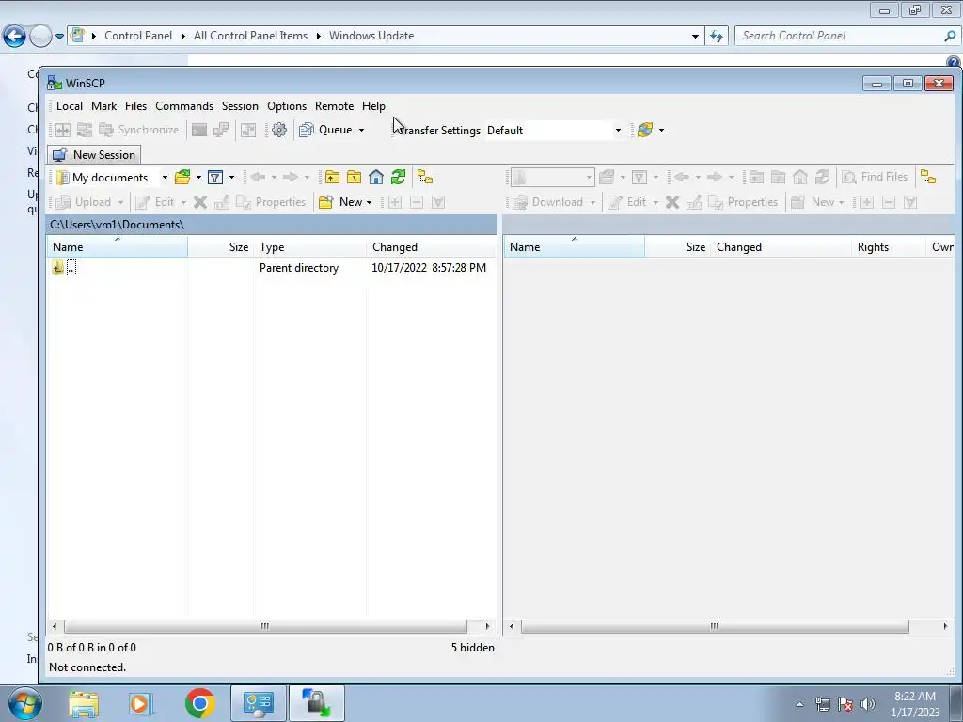Screen dimensions: 963x722
Task: Open the Session menu
Action: [x=240, y=105]
